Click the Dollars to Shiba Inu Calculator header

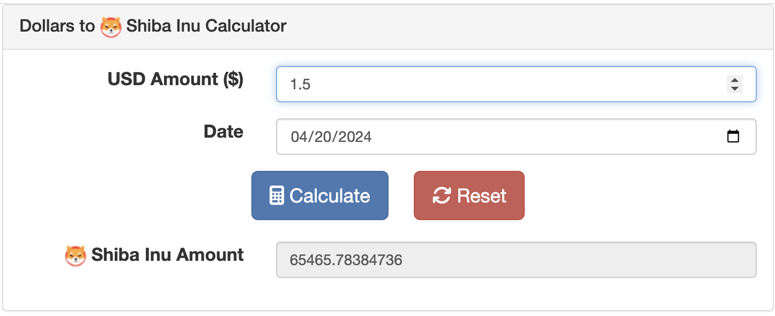pyautogui.click(x=153, y=25)
